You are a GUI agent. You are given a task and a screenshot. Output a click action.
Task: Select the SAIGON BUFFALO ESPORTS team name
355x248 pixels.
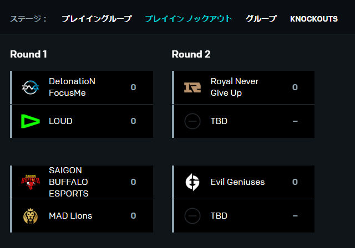(x=69, y=182)
